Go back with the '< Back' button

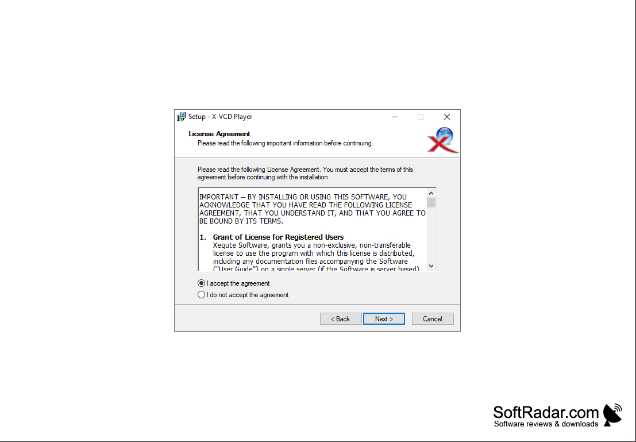click(341, 318)
